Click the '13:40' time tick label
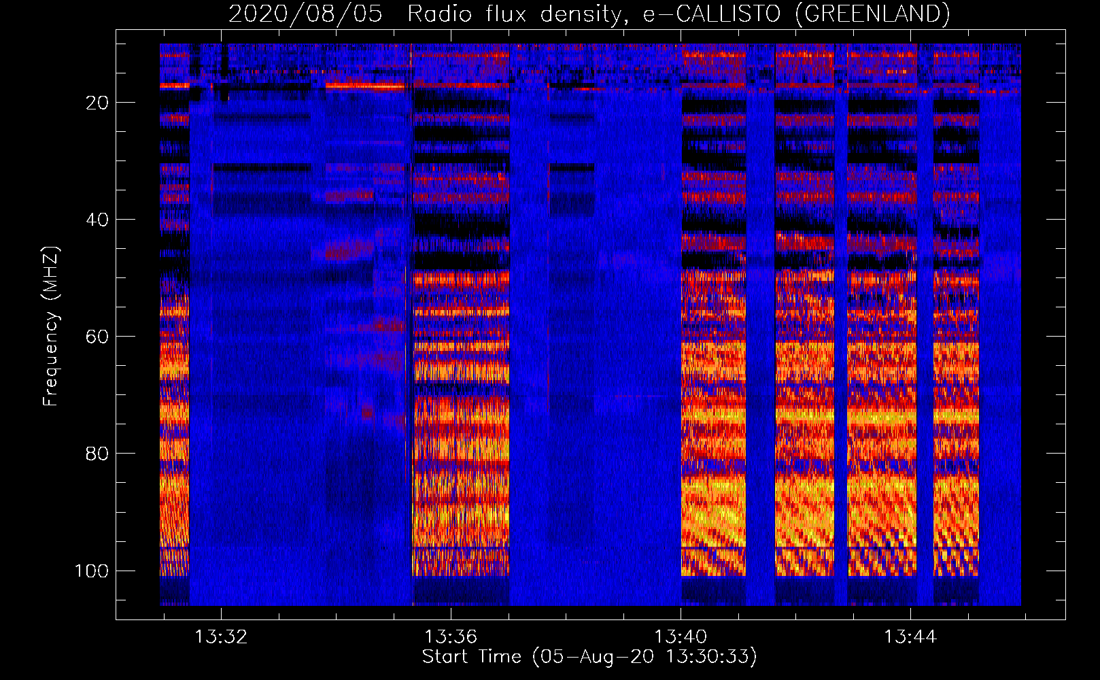Viewport: 1100px width, 680px height. click(x=681, y=637)
